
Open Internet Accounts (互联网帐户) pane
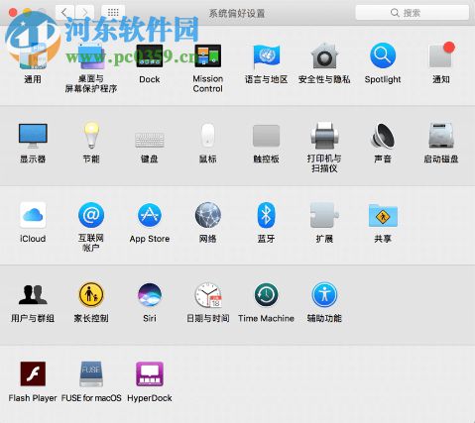[91, 215]
